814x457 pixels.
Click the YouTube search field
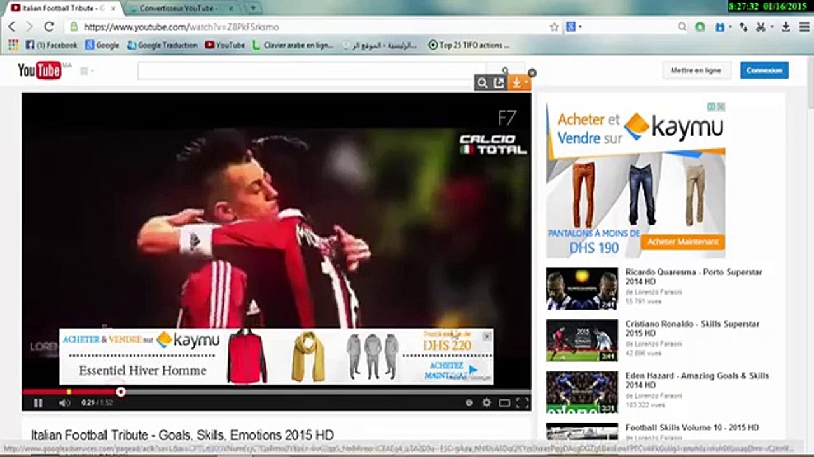312,71
